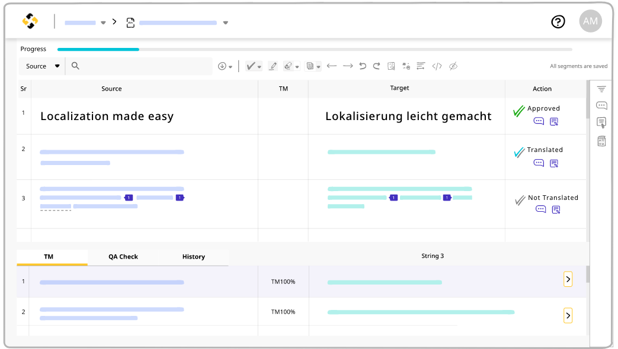
Task: Select the Edit pencil tool in the toolbar
Action: coord(273,66)
